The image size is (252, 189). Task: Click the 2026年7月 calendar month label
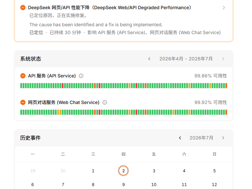coord(201,138)
